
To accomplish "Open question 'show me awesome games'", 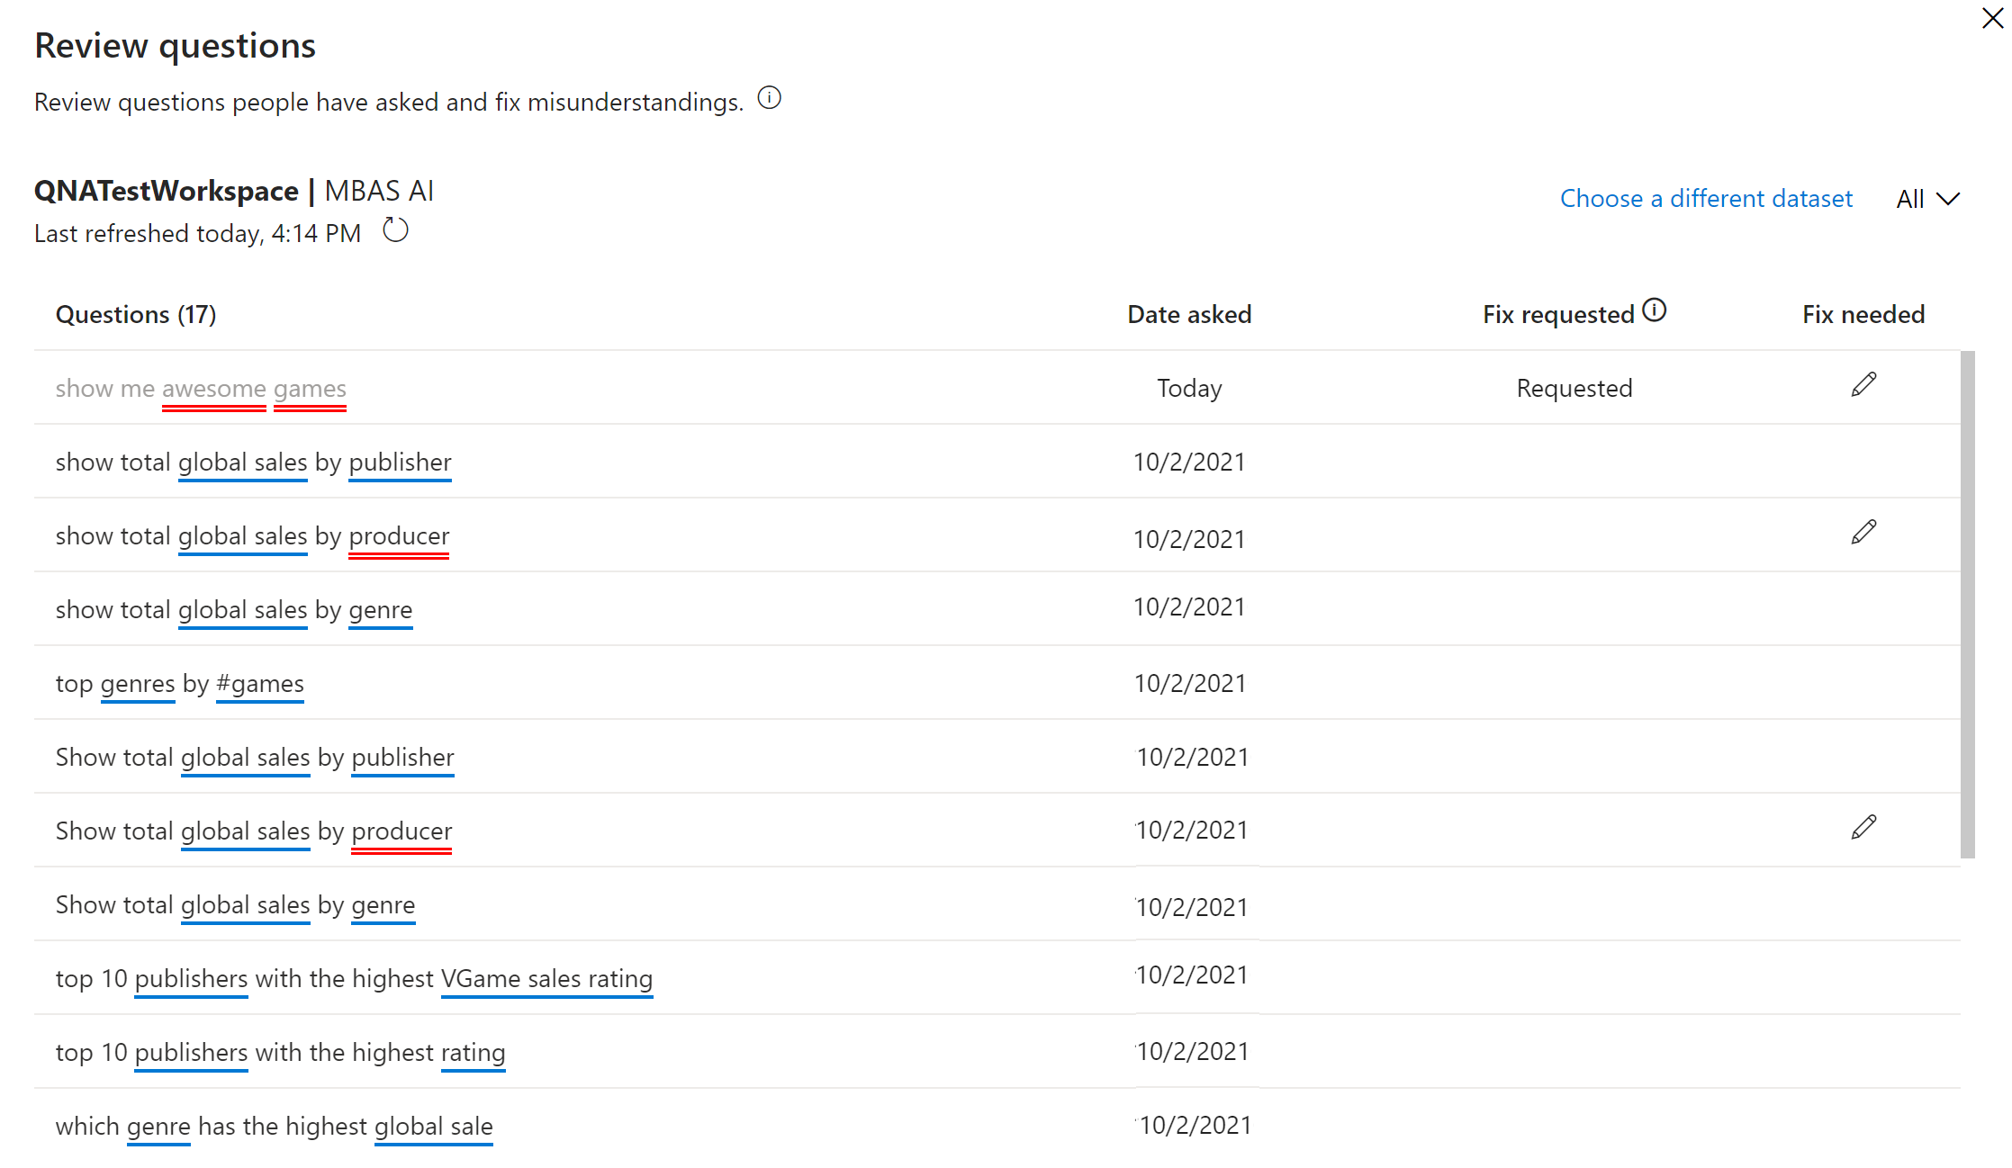I will pyautogui.click(x=201, y=389).
